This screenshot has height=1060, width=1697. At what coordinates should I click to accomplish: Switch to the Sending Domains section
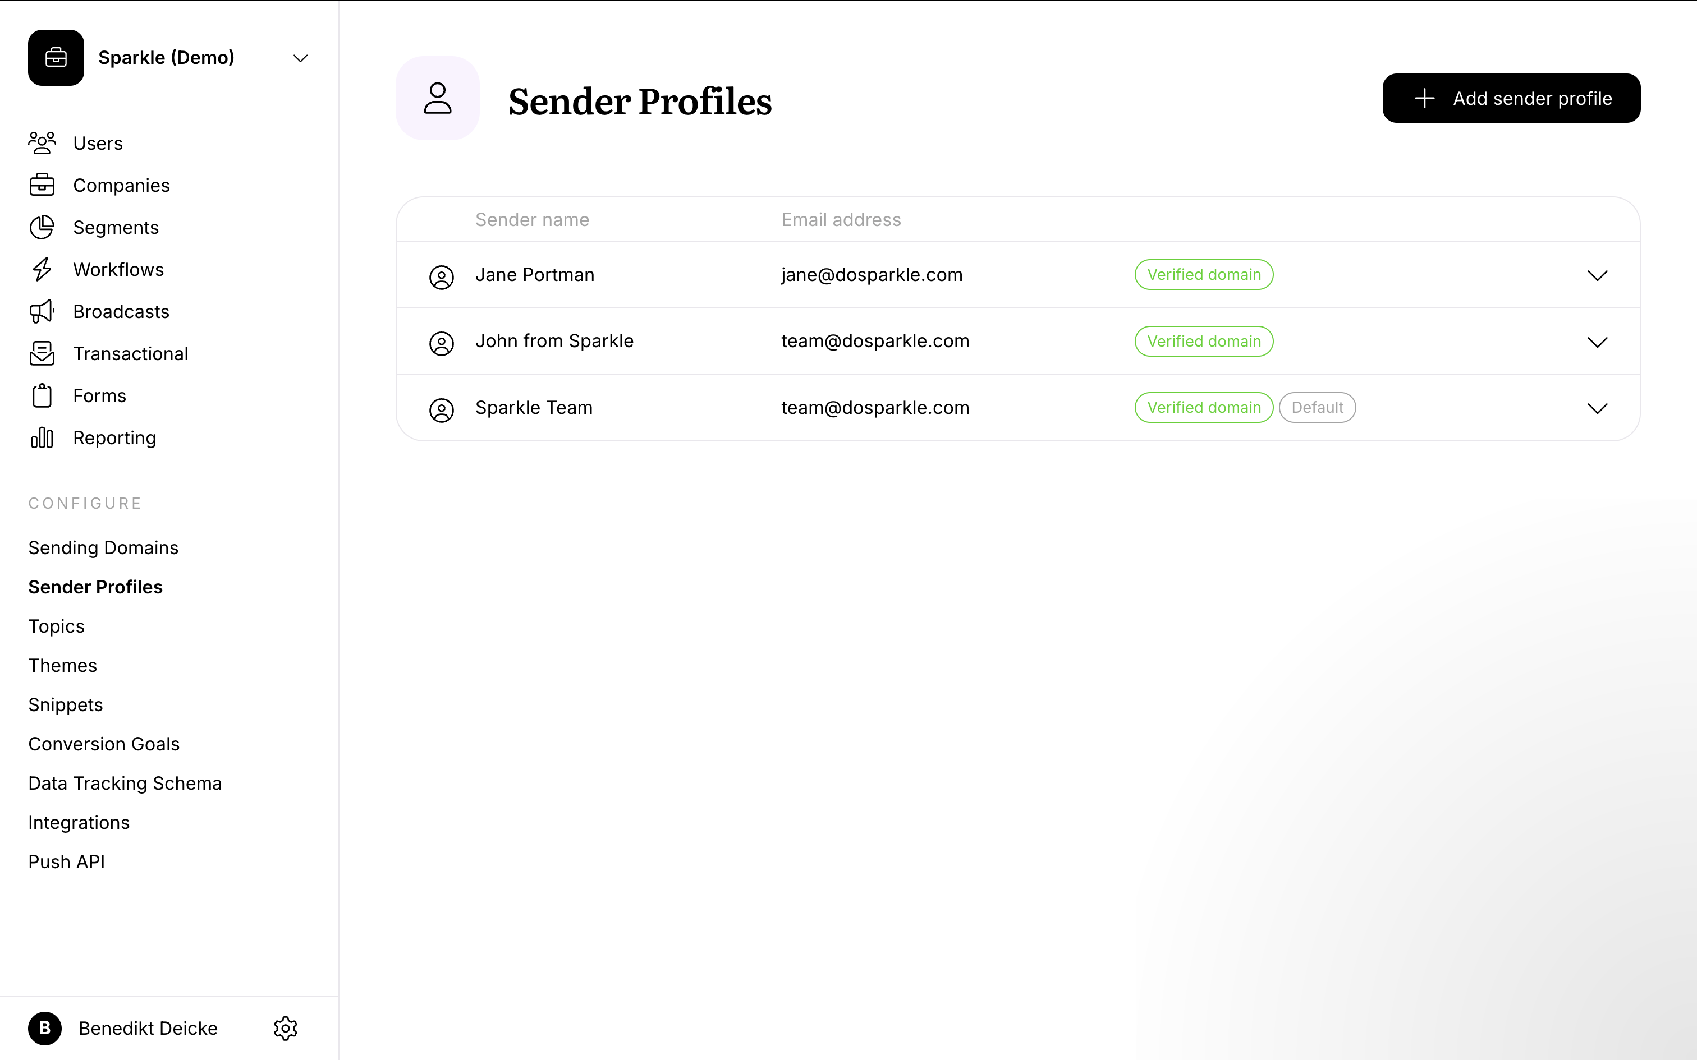point(103,547)
